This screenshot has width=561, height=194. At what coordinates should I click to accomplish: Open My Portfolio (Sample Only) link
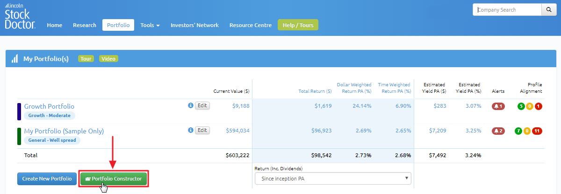click(x=64, y=131)
